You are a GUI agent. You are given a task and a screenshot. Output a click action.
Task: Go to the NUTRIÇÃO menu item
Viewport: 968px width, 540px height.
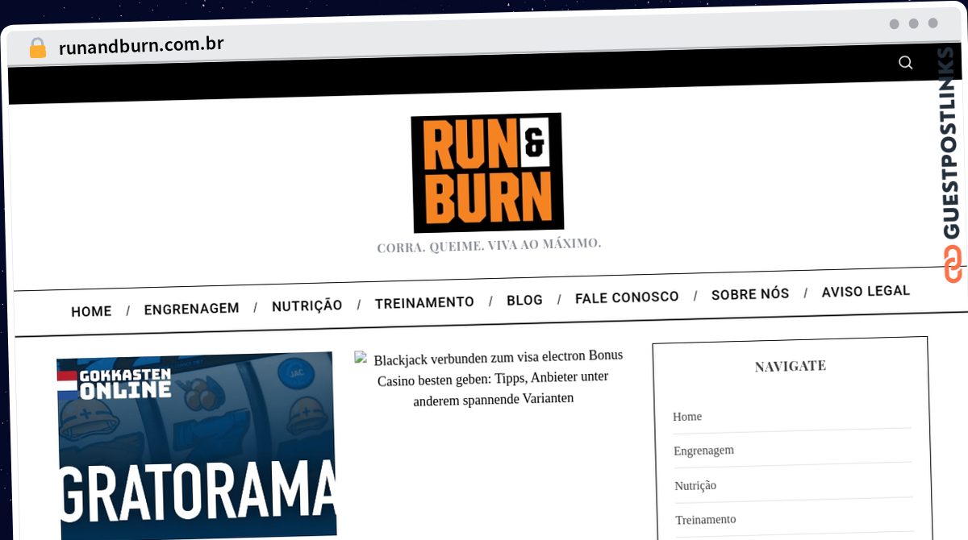point(307,306)
